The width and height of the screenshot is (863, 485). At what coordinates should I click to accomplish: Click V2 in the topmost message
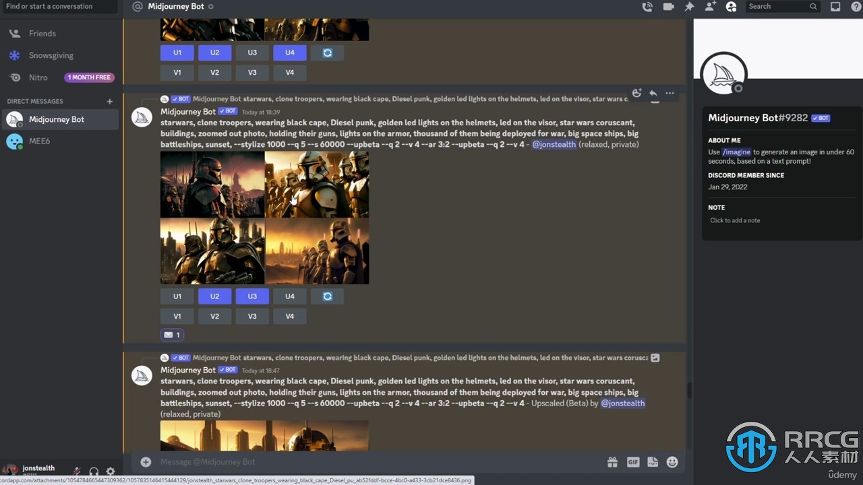pyautogui.click(x=214, y=73)
